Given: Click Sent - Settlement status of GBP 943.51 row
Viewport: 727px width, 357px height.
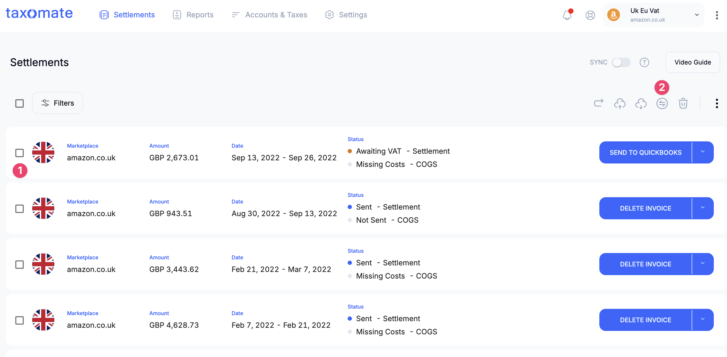Looking at the screenshot, I should point(384,207).
